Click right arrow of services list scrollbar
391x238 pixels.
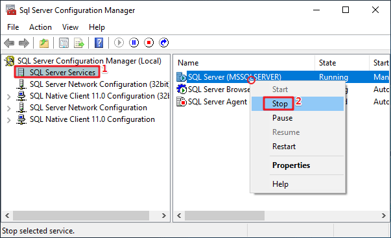[383, 215]
